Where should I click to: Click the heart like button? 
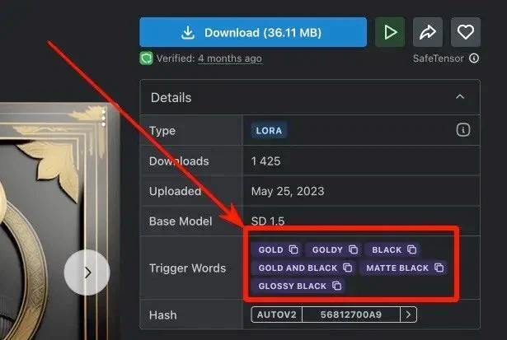tap(465, 32)
